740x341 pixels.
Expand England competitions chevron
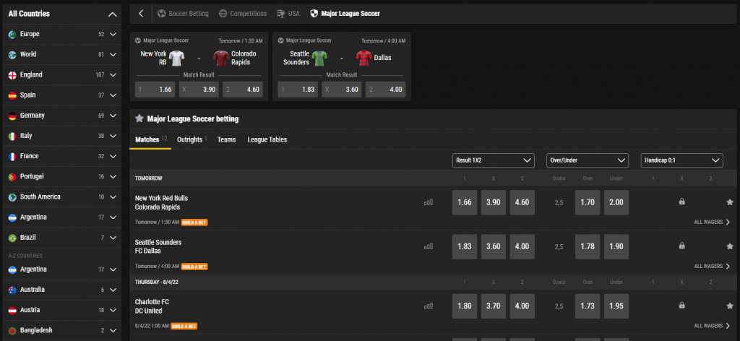pyautogui.click(x=113, y=75)
